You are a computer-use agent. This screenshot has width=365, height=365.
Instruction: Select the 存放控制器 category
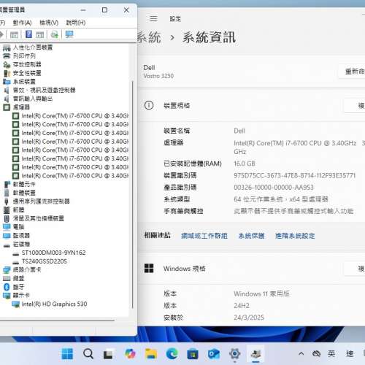(x=27, y=64)
